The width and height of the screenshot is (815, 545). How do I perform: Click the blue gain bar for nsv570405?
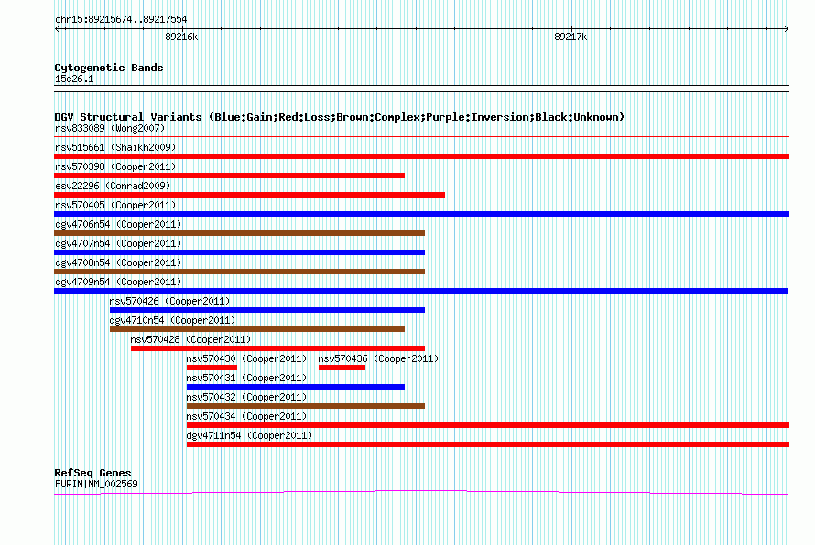[x=421, y=214]
